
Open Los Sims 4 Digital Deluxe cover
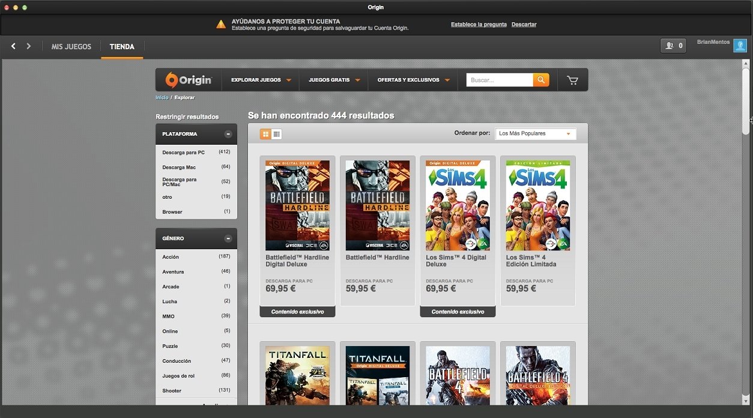click(458, 205)
